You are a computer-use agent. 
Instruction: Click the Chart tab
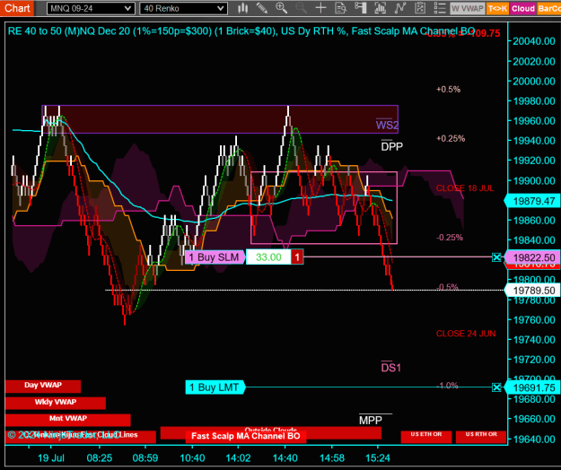[17, 8]
